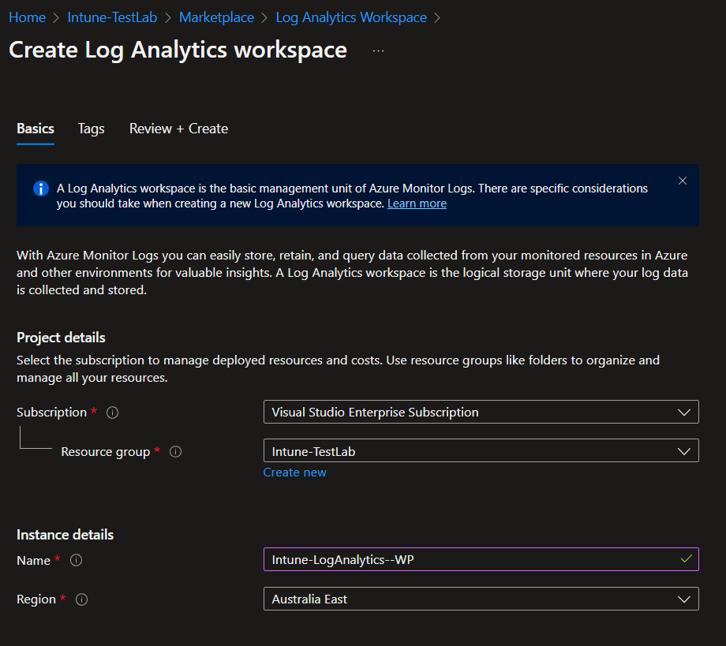Select the Basics tab
This screenshot has width=726, height=646.
click(x=36, y=129)
